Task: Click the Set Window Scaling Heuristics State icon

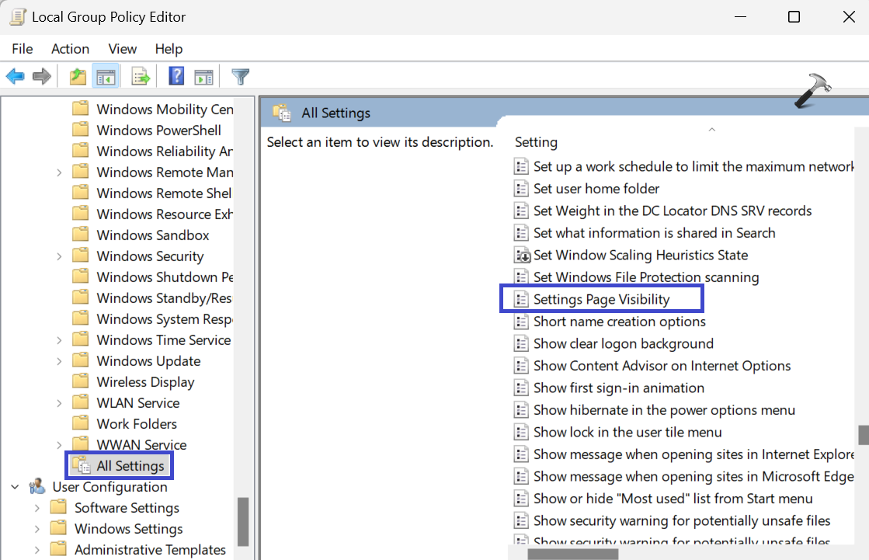Action: pos(522,255)
